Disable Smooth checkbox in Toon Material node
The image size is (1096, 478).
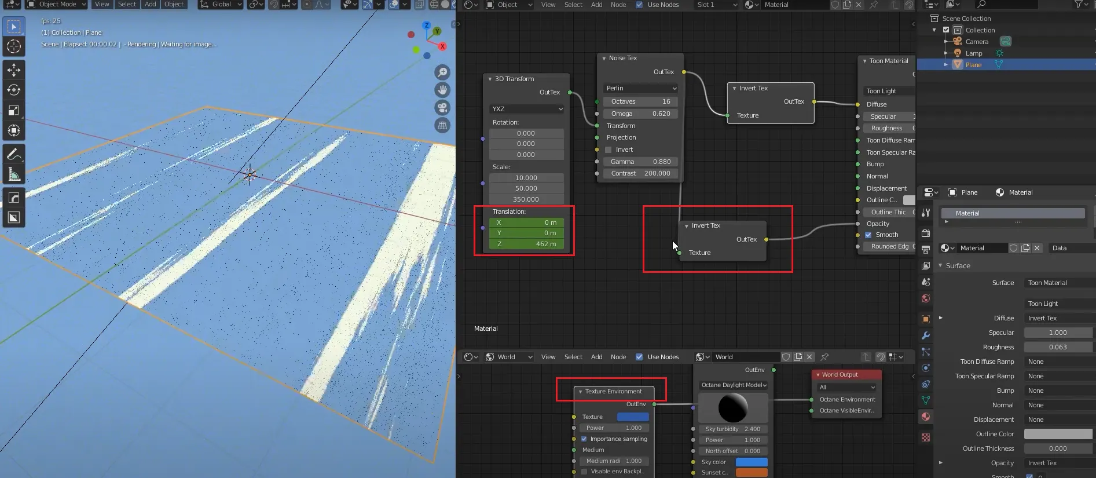point(868,235)
